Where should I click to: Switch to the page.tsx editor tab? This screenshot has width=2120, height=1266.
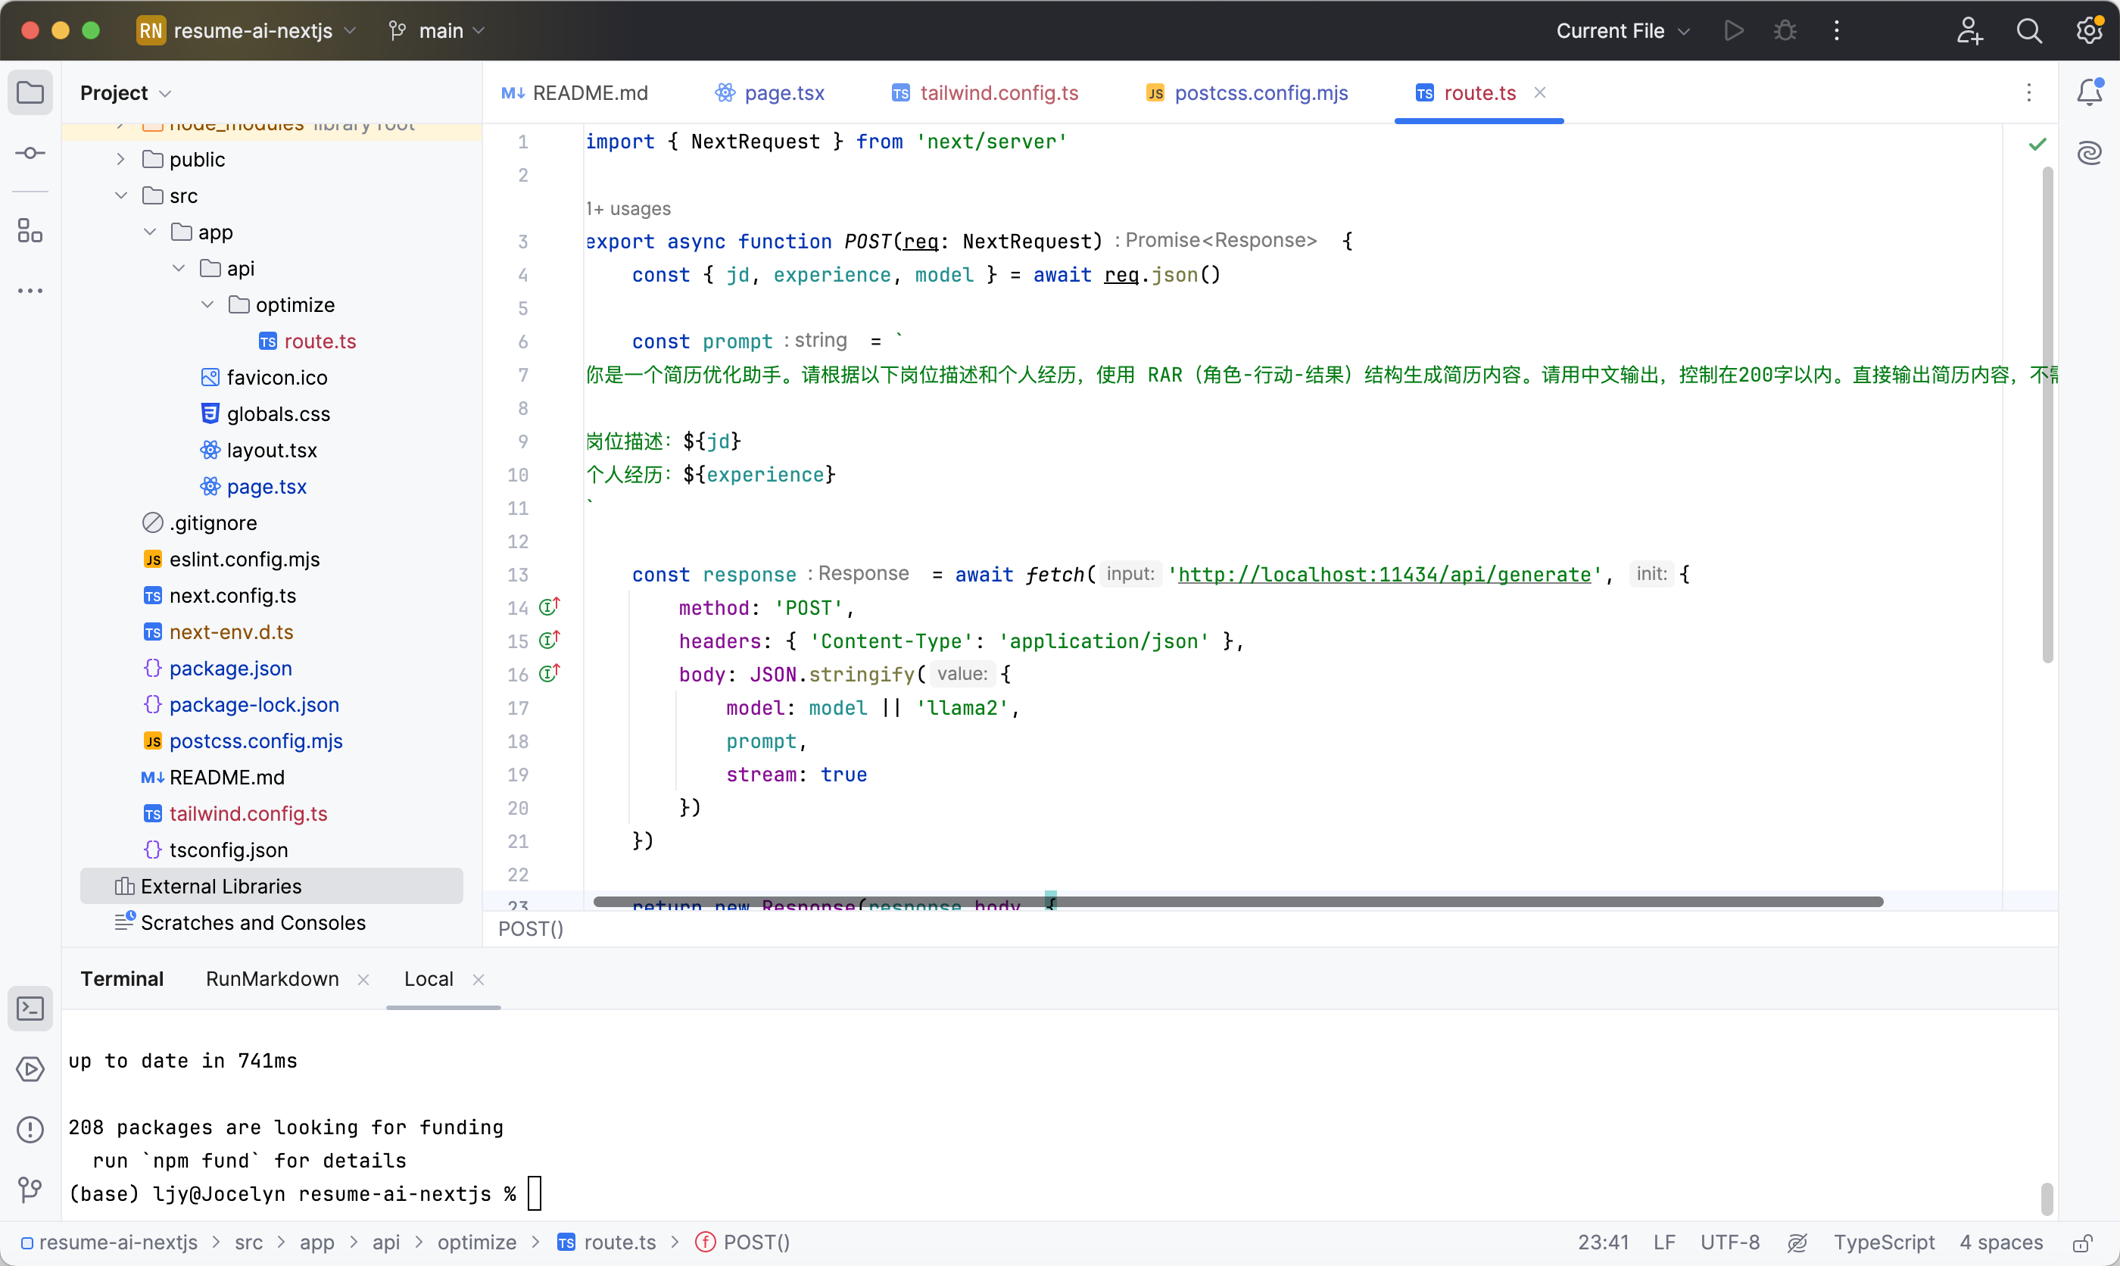pyautogui.click(x=770, y=92)
